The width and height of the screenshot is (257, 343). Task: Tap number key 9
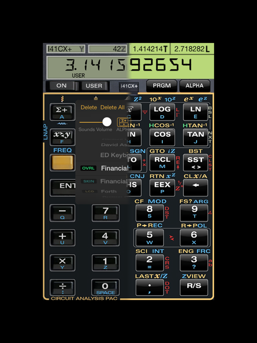pyautogui.click(x=194, y=213)
